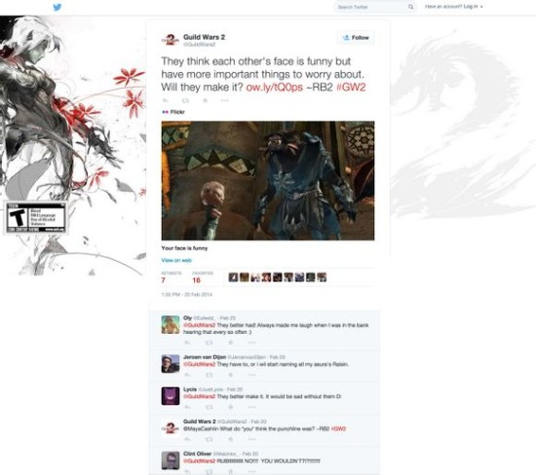Viewport: 536px width, 475px height.
Task: Click the search magnifier icon
Action: click(410, 7)
